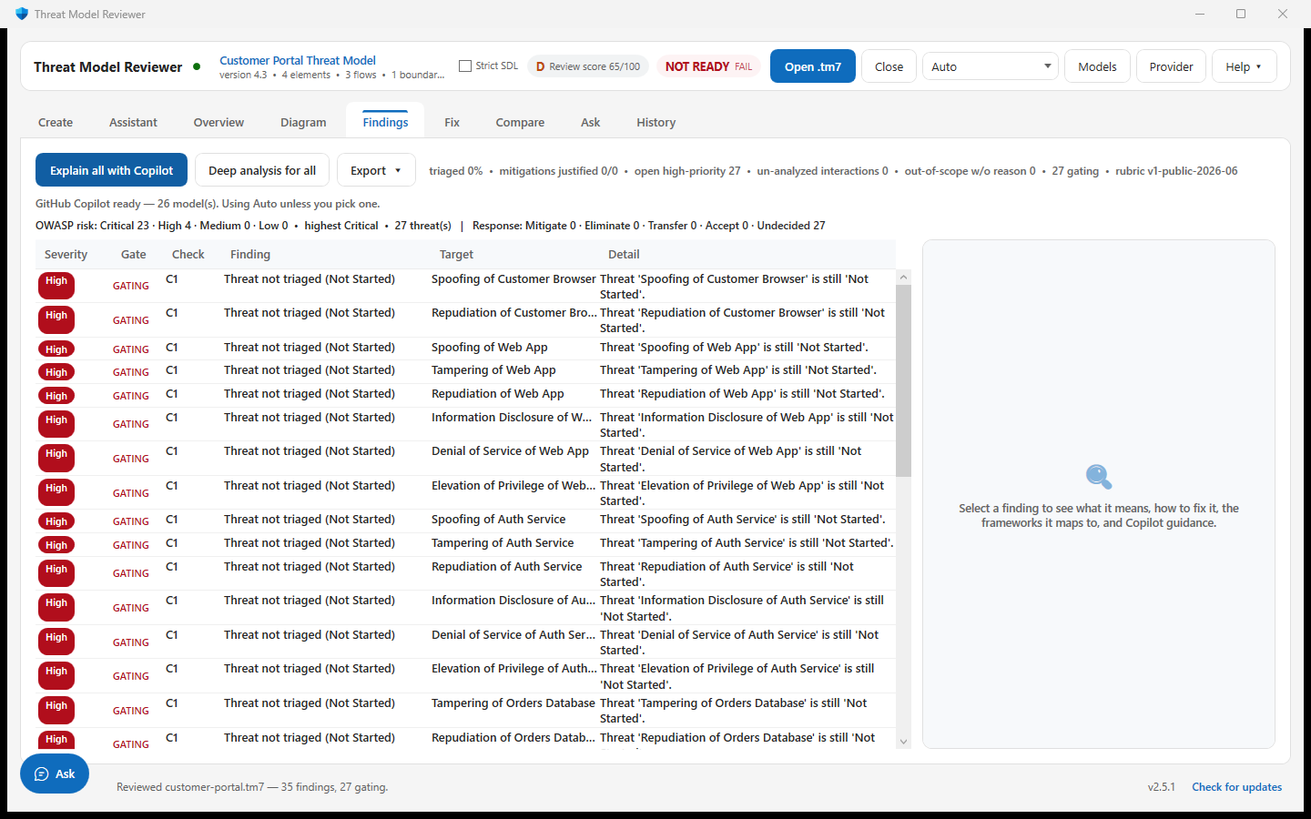Switch to the Assistant tab

(133, 122)
